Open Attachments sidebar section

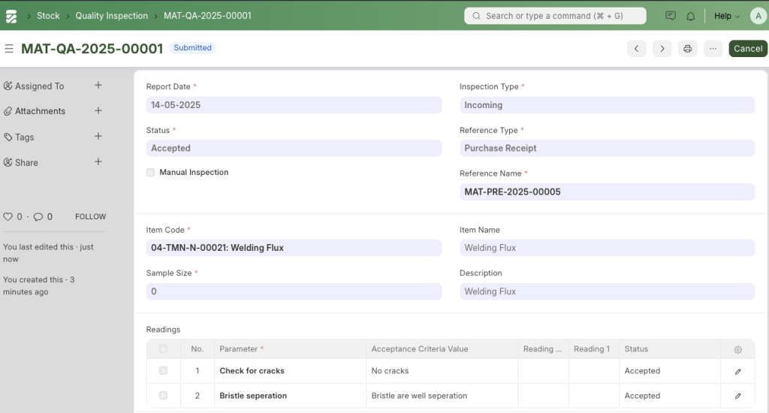pos(41,111)
